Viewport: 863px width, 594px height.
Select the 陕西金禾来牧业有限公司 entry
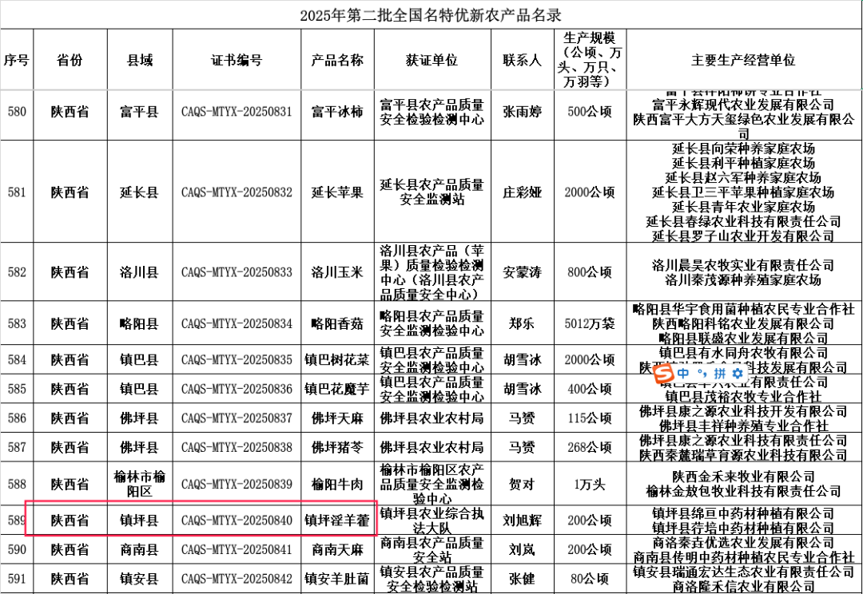pyautogui.click(x=744, y=477)
